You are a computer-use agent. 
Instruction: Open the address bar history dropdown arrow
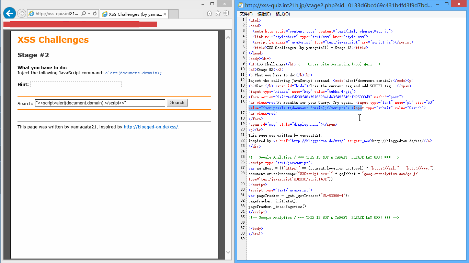89,14
